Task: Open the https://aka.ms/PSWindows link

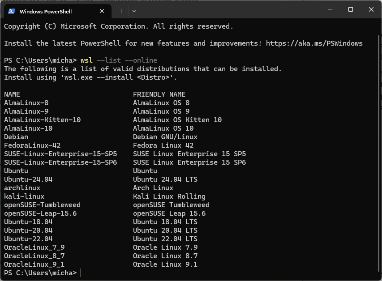Action: tap(314, 43)
